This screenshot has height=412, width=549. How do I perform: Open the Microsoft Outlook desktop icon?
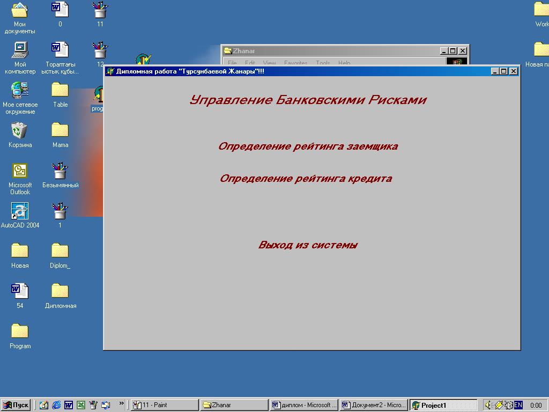pos(20,171)
